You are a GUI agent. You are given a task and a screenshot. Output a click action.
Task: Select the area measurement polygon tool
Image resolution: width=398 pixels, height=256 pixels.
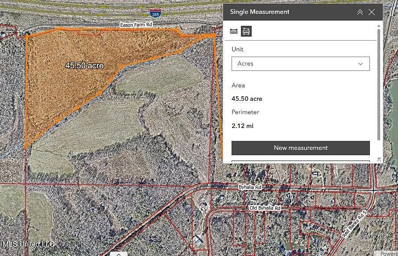tap(246, 31)
